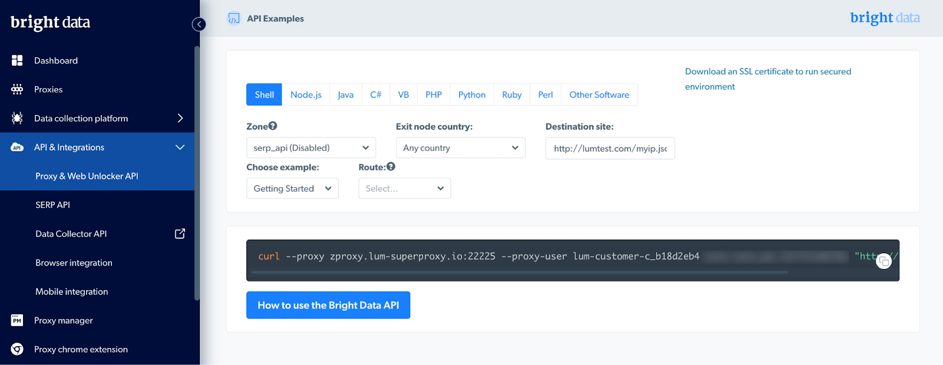Image resolution: width=943 pixels, height=365 pixels.
Task: Expand Data collection platform chevron
Action: 180,118
